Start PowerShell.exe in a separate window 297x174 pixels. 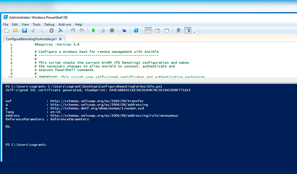(136, 30)
